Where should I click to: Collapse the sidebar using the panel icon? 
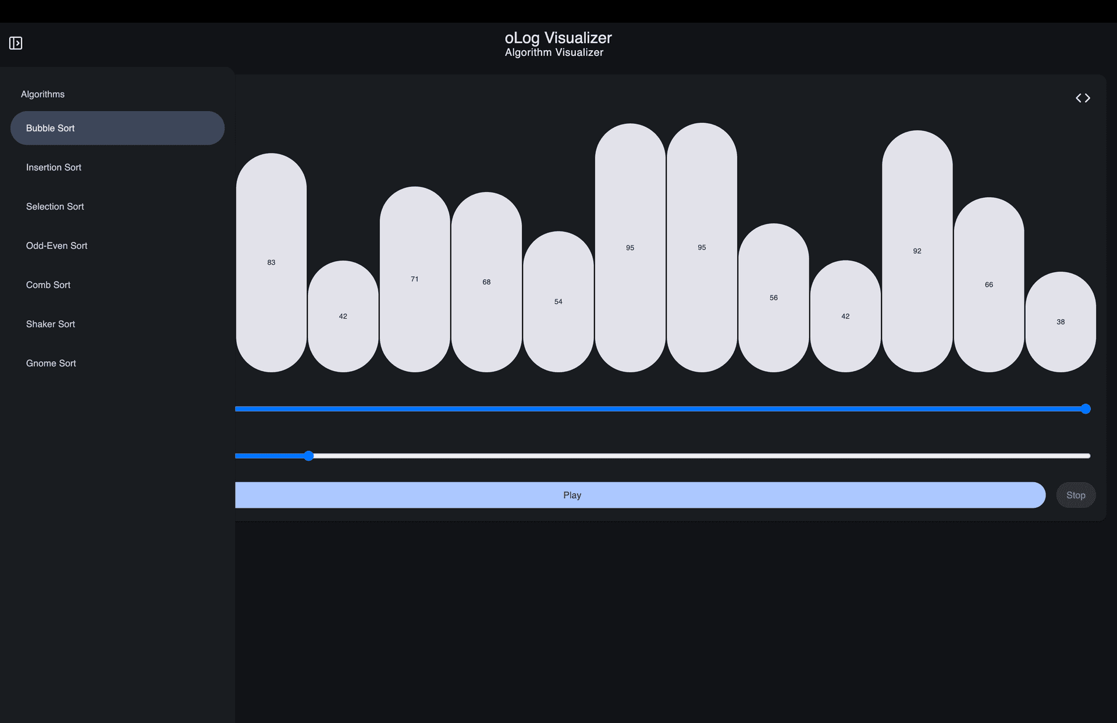click(x=16, y=44)
